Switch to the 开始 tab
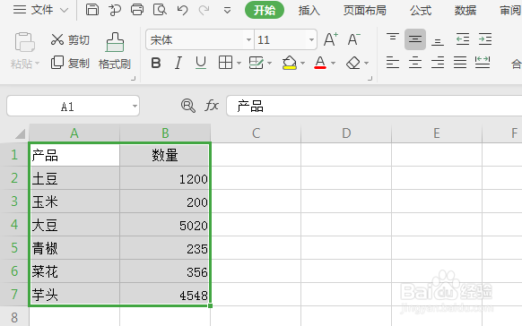Viewport: 522px width, 326px height. pyautogui.click(x=265, y=11)
